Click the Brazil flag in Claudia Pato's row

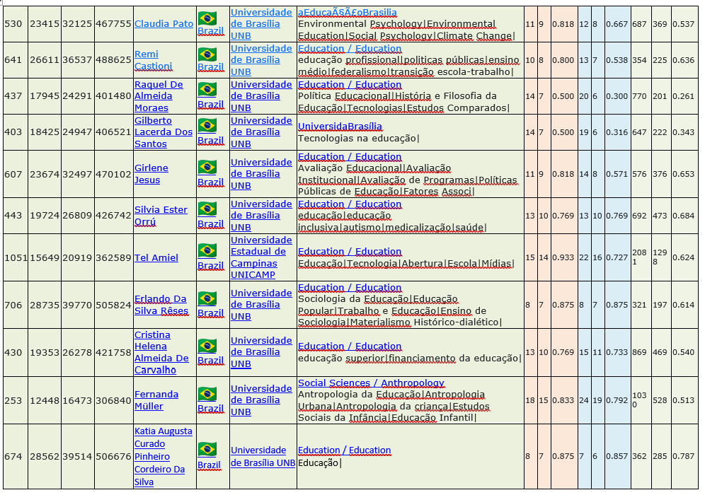(x=207, y=18)
